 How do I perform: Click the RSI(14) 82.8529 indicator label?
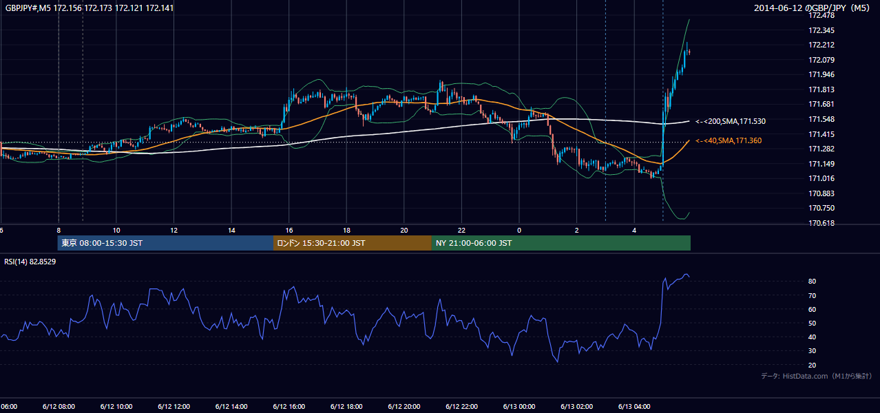pos(30,262)
